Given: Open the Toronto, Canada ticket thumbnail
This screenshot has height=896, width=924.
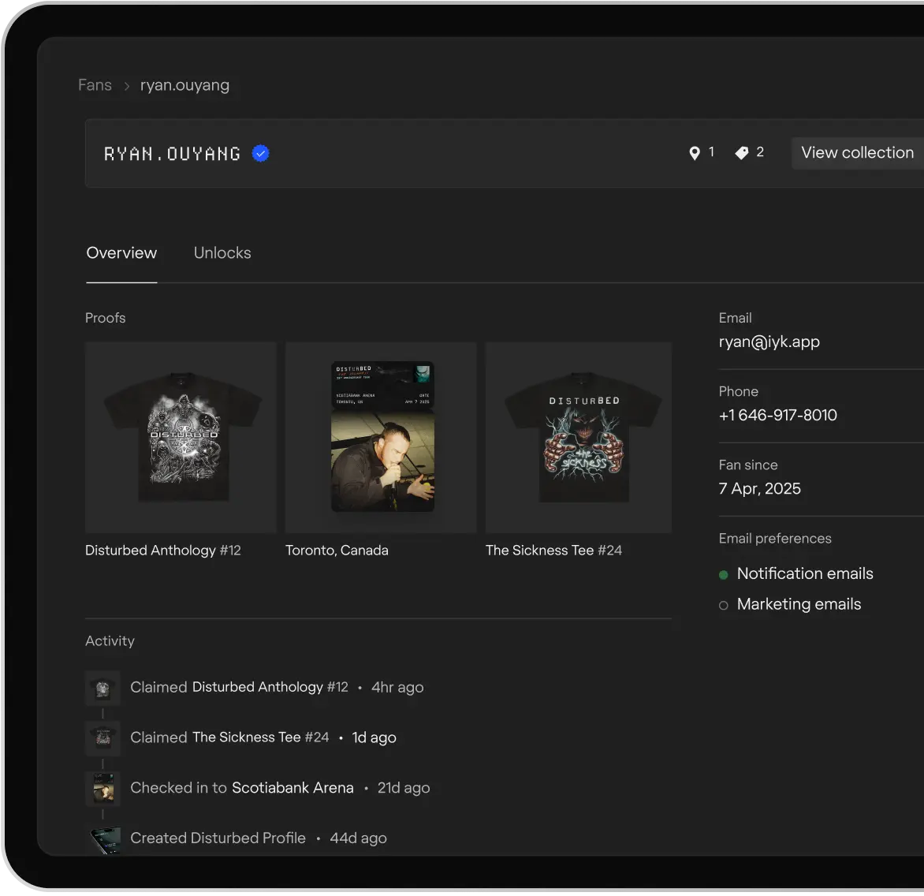Looking at the screenshot, I should tap(382, 438).
